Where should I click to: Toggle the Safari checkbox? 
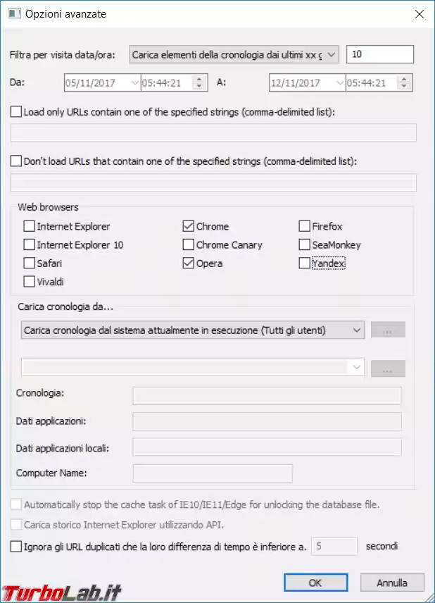[30, 263]
